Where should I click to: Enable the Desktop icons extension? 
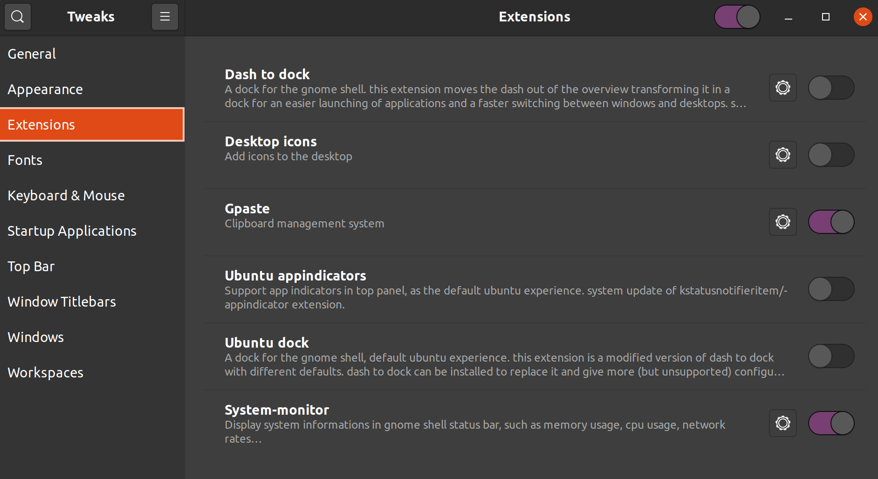coord(831,155)
